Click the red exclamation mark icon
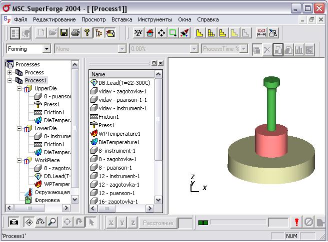 (296, 222)
